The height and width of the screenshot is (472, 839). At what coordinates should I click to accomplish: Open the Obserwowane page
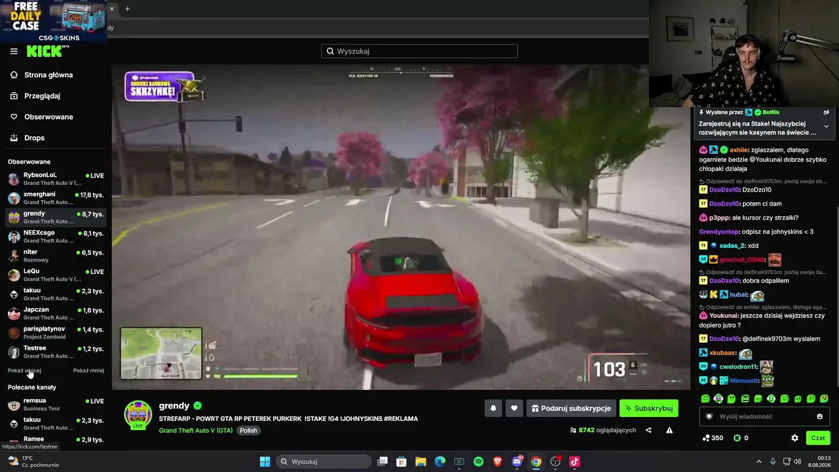pos(49,117)
